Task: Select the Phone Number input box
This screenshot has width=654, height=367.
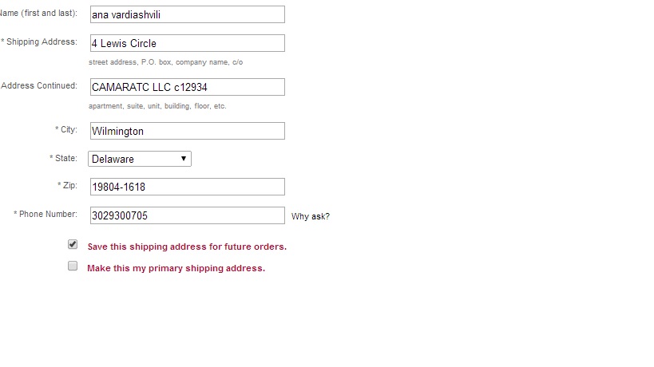Action: [x=187, y=215]
